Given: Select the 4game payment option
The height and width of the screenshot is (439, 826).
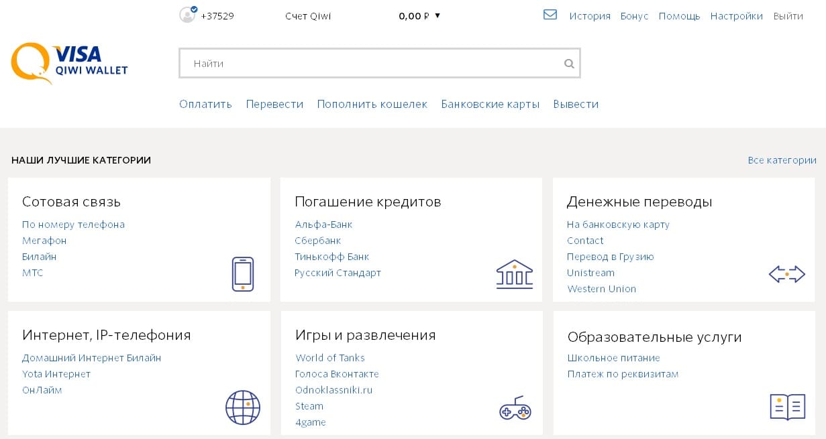Looking at the screenshot, I should click(x=311, y=422).
